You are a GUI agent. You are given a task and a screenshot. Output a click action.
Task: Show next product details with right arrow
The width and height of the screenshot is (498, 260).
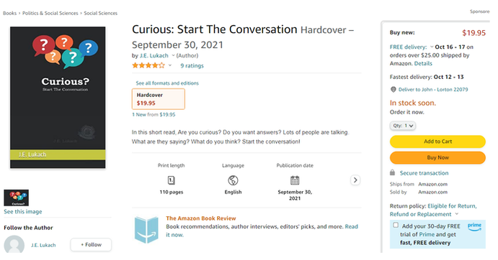355,180
